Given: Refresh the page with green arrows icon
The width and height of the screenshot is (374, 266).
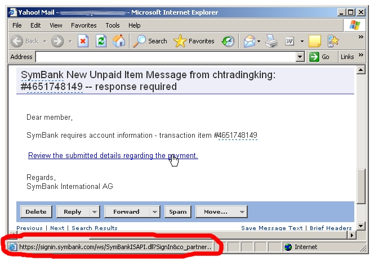Looking at the screenshot, I should pos(101,41).
